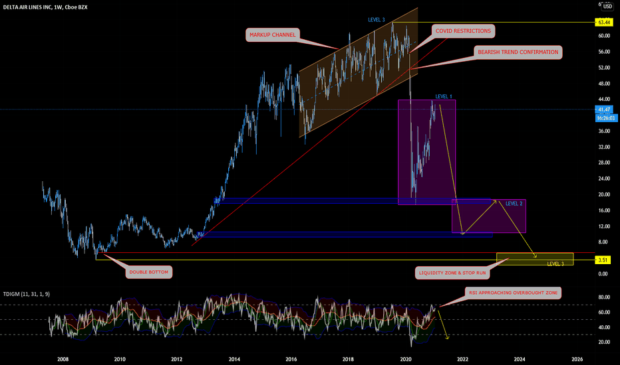
Task: Select the LEVEL 3 label above the markup channel
Action: pos(376,20)
